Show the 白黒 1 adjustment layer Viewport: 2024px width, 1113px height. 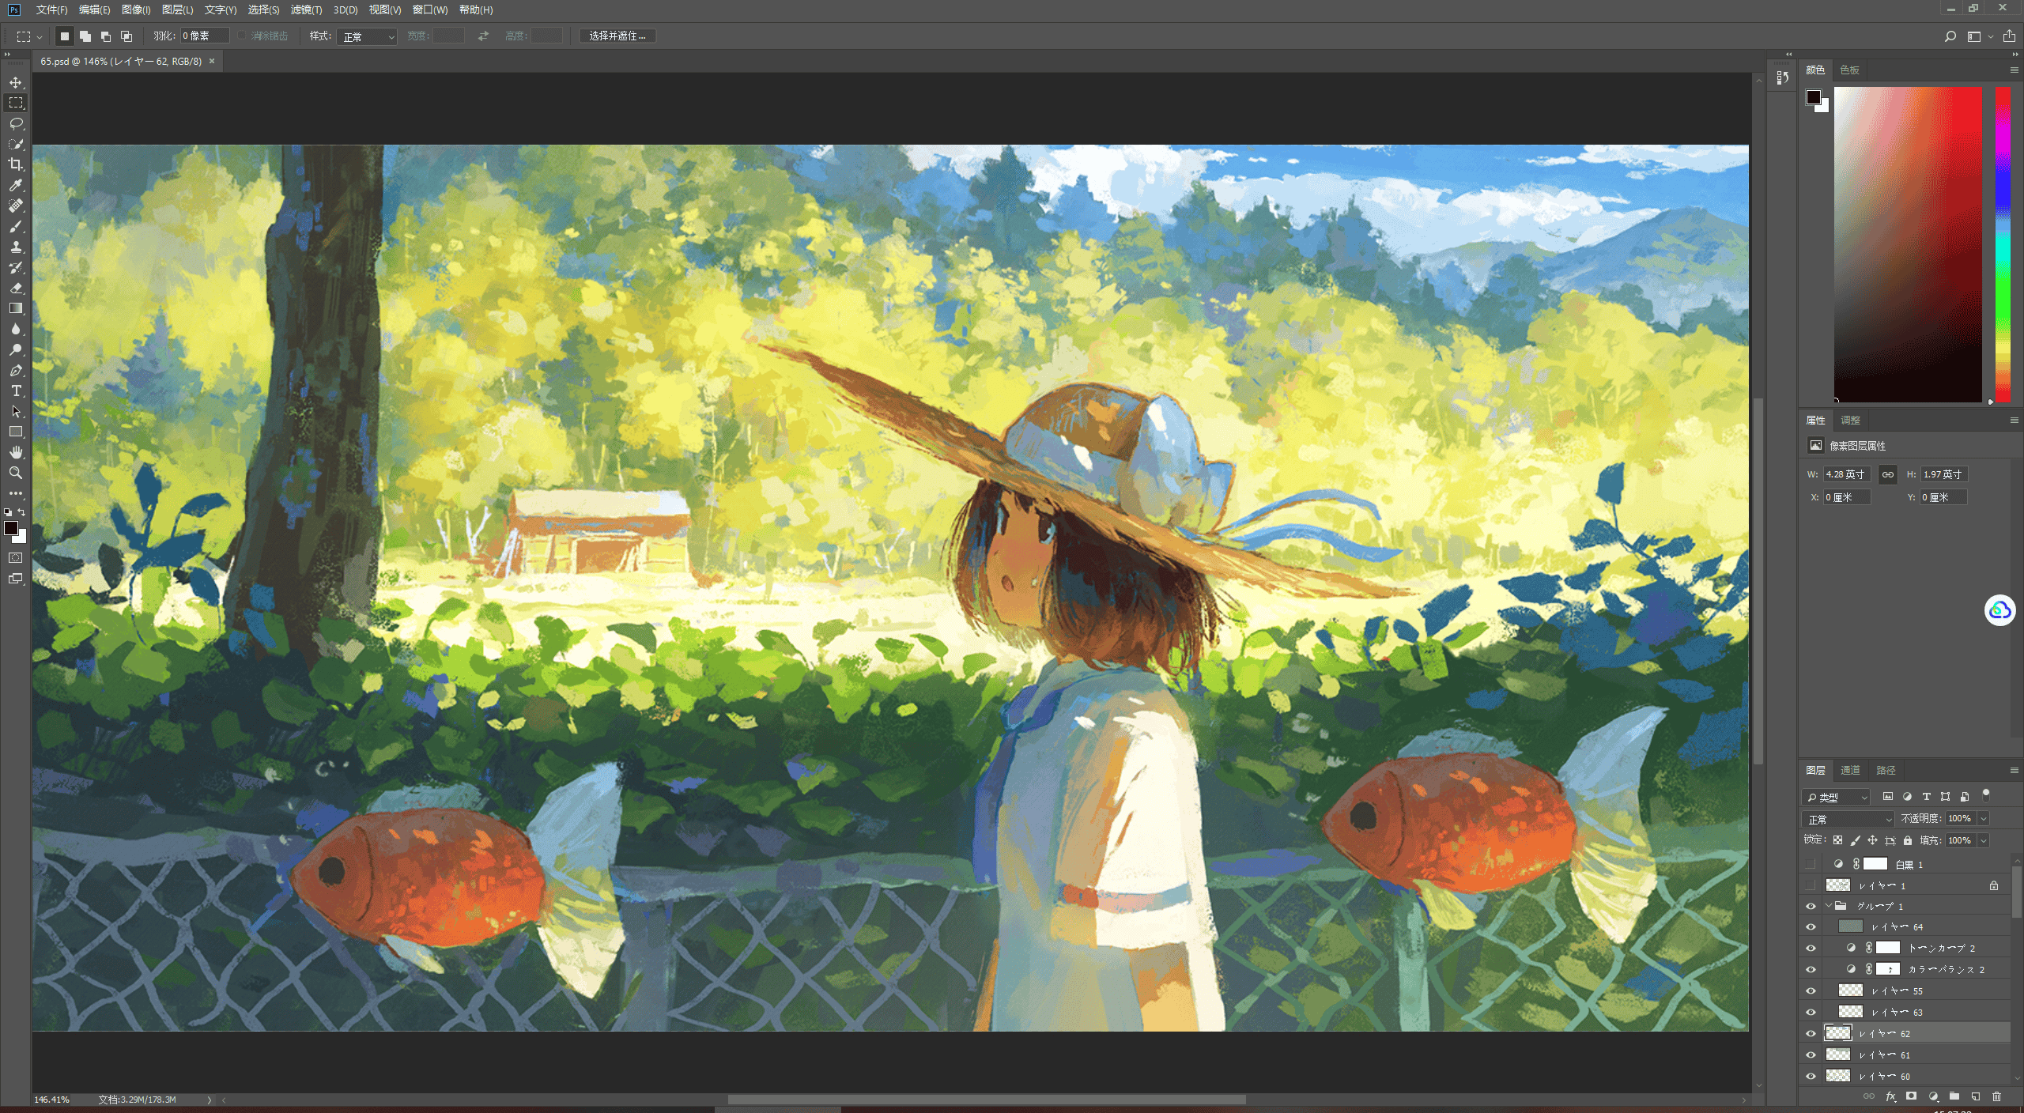[x=1811, y=864]
